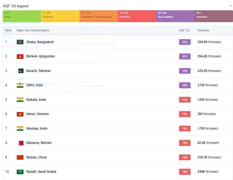The width and height of the screenshot is (233, 180).
Task: Click the Kyrgyzstan flag icon beside Bishkek
Action: click(20, 56)
